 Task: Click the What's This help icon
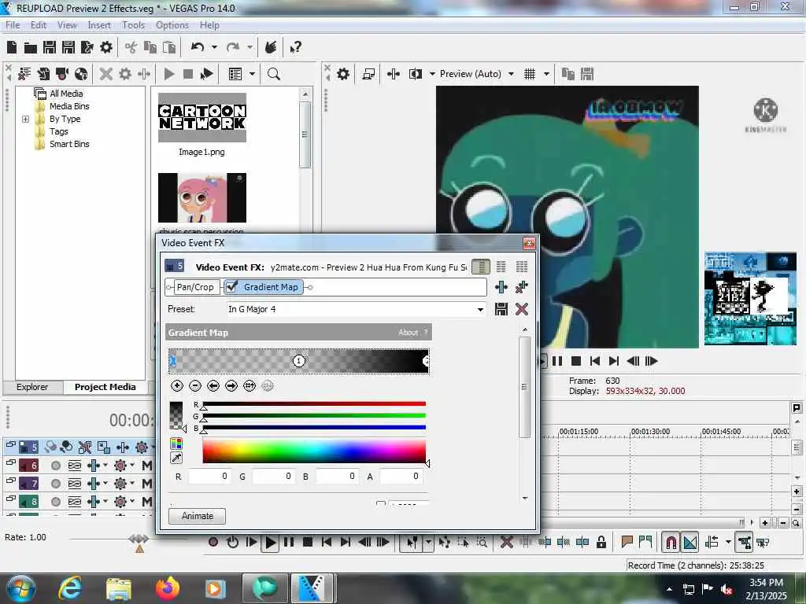coord(296,48)
